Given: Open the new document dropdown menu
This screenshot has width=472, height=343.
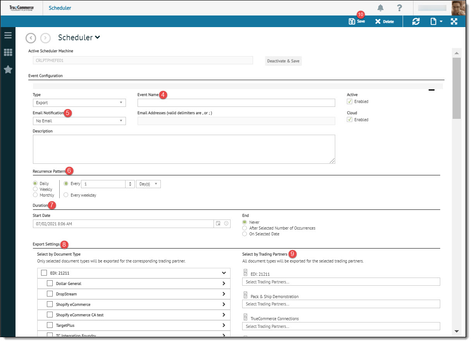Looking at the screenshot, I should [x=436, y=22].
